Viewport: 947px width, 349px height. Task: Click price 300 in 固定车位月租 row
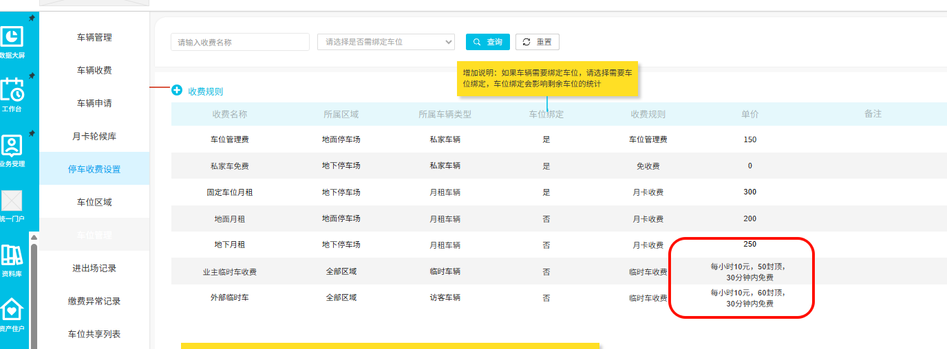point(750,192)
